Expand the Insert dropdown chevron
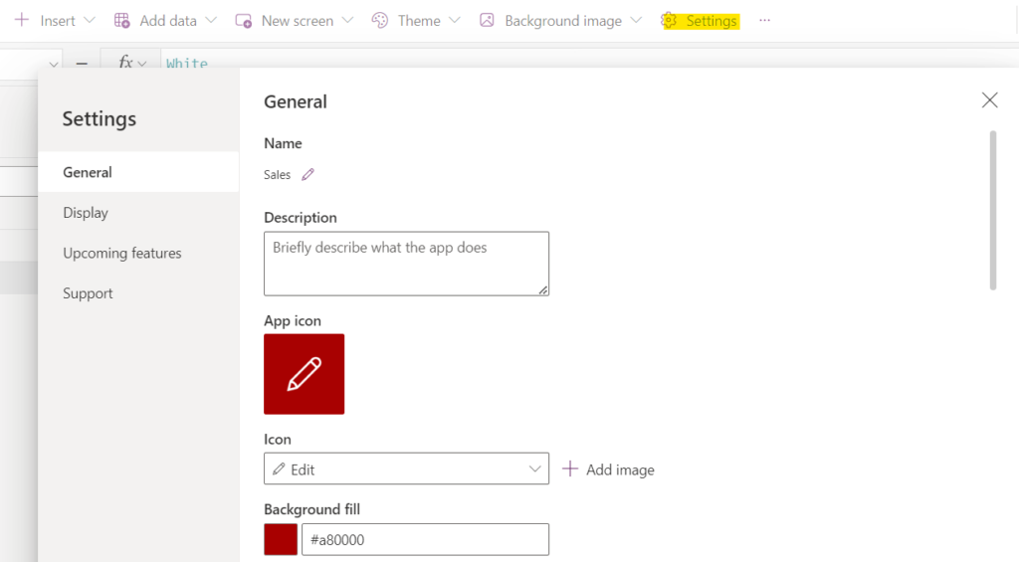The height and width of the screenshot is (562, 1019). (x=90, y=20)
